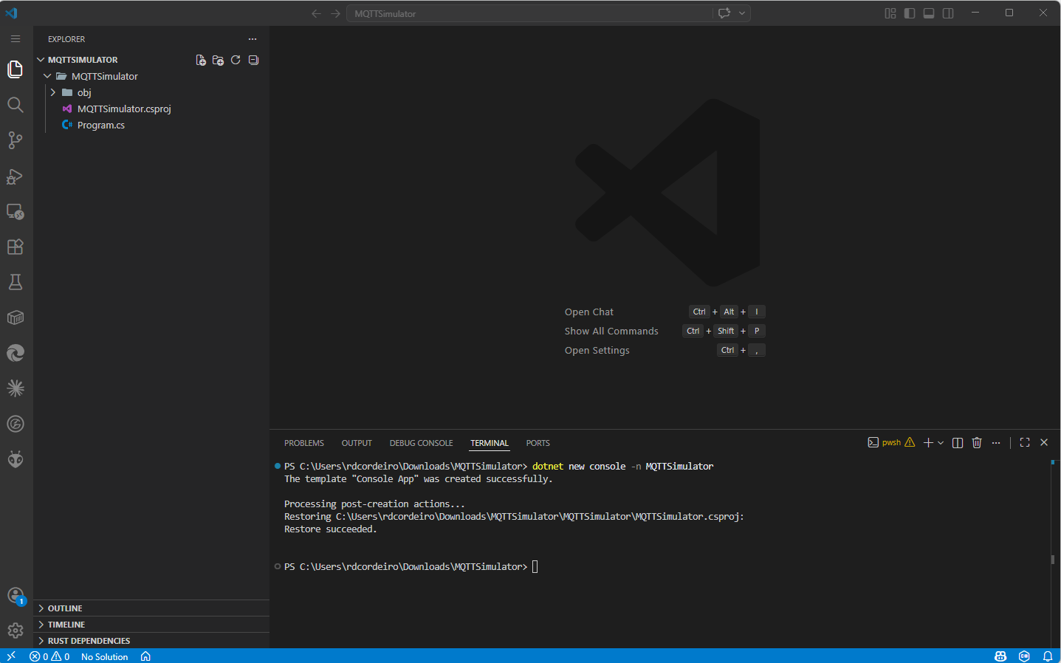This screenshot has width=1061, height=663.
Task: Click the No Solution status bar item
Action: (104, 656)
